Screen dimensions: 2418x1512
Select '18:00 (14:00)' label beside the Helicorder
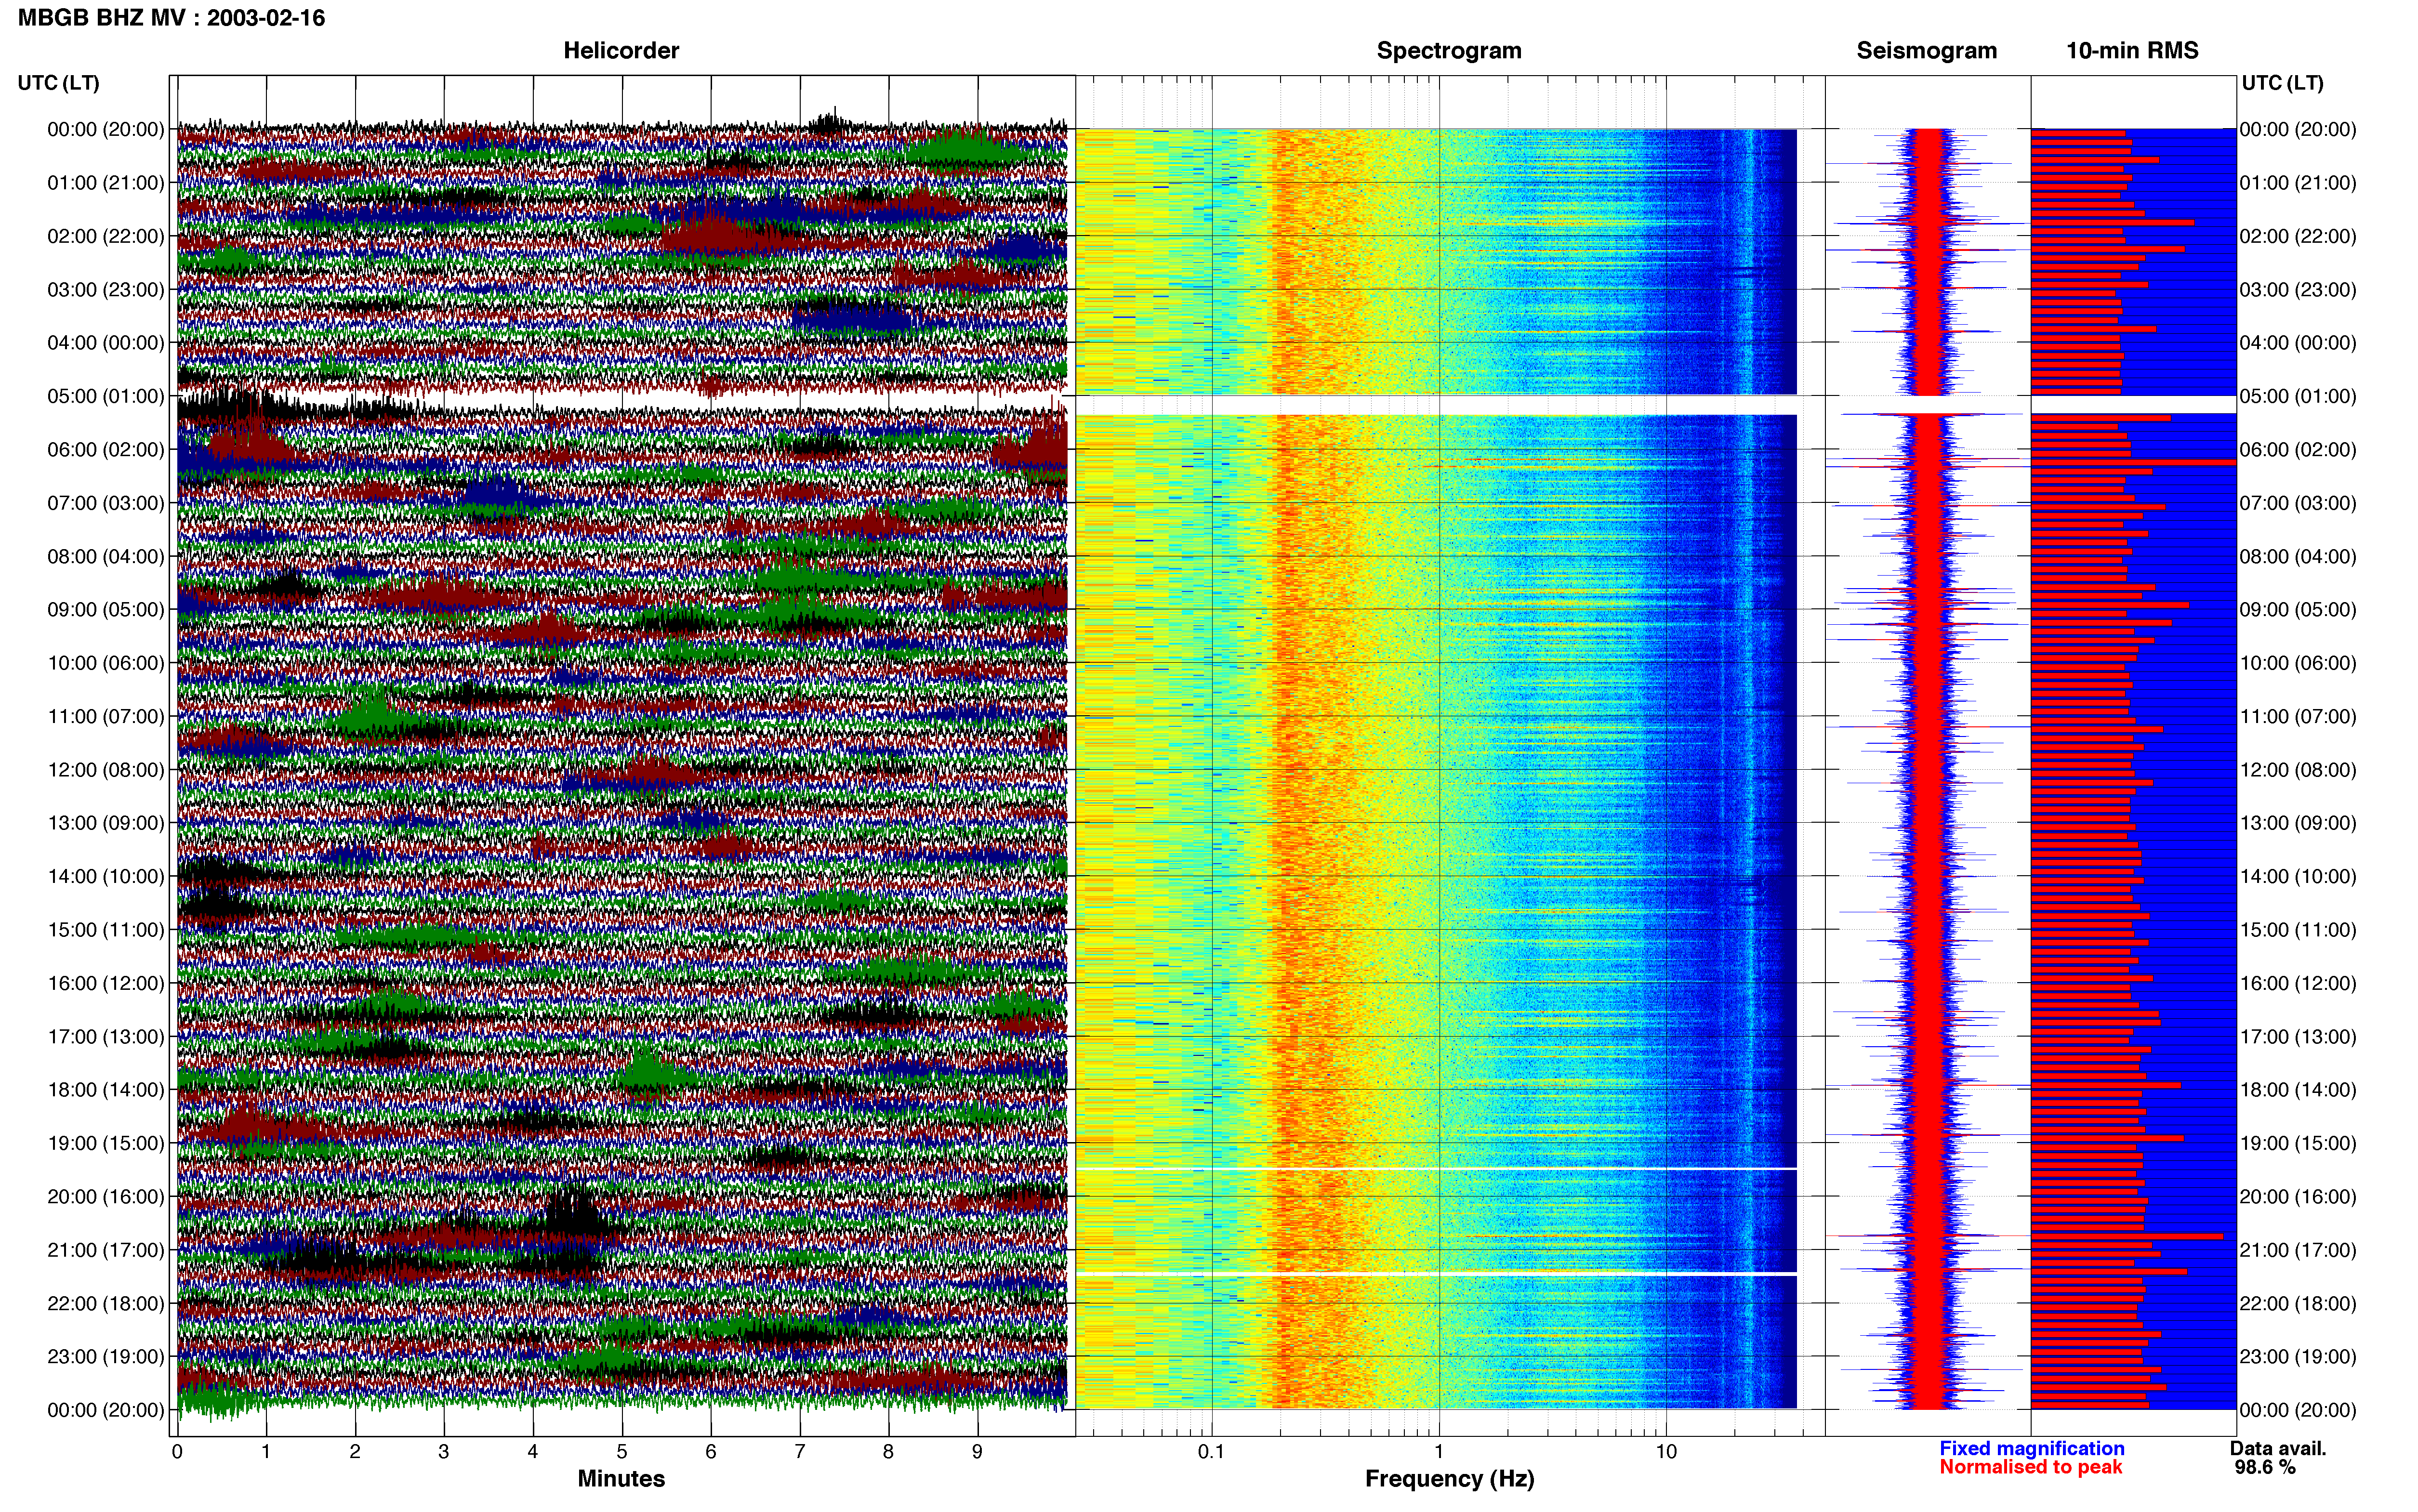[x=106, y=1090]
